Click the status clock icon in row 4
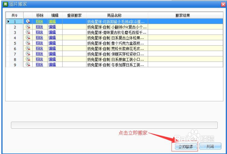This screenshot has width=227, height=154. (28, 37)
